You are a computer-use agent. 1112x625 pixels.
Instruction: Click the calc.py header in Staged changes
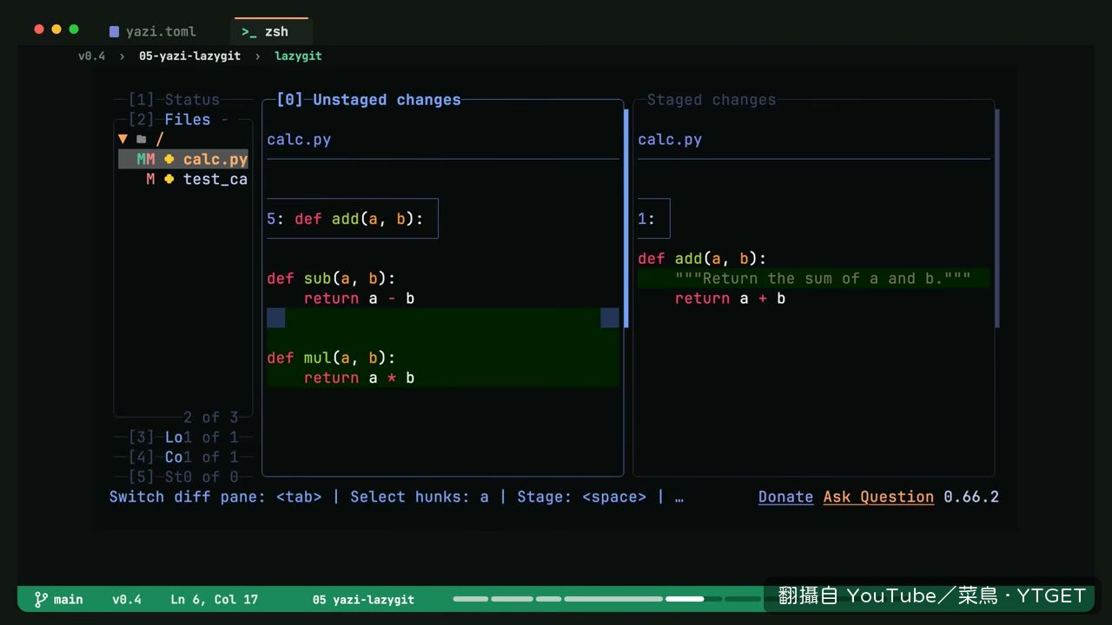670,140
